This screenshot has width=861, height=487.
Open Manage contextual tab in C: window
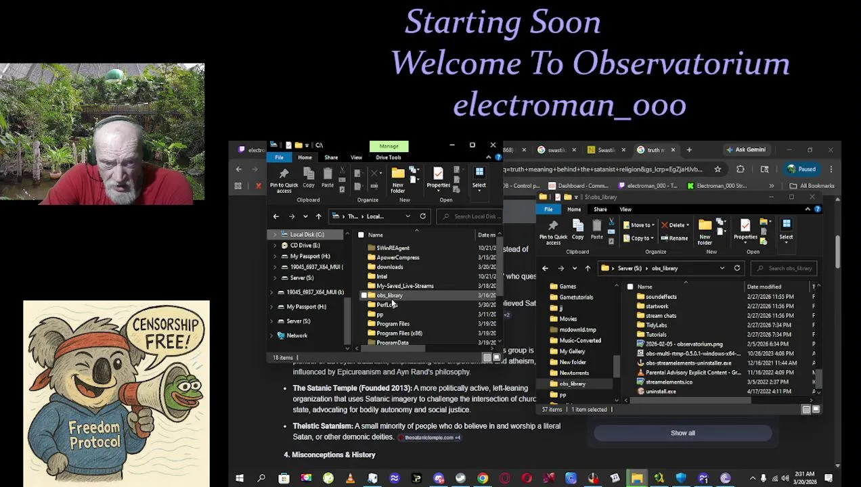[389, 146]
